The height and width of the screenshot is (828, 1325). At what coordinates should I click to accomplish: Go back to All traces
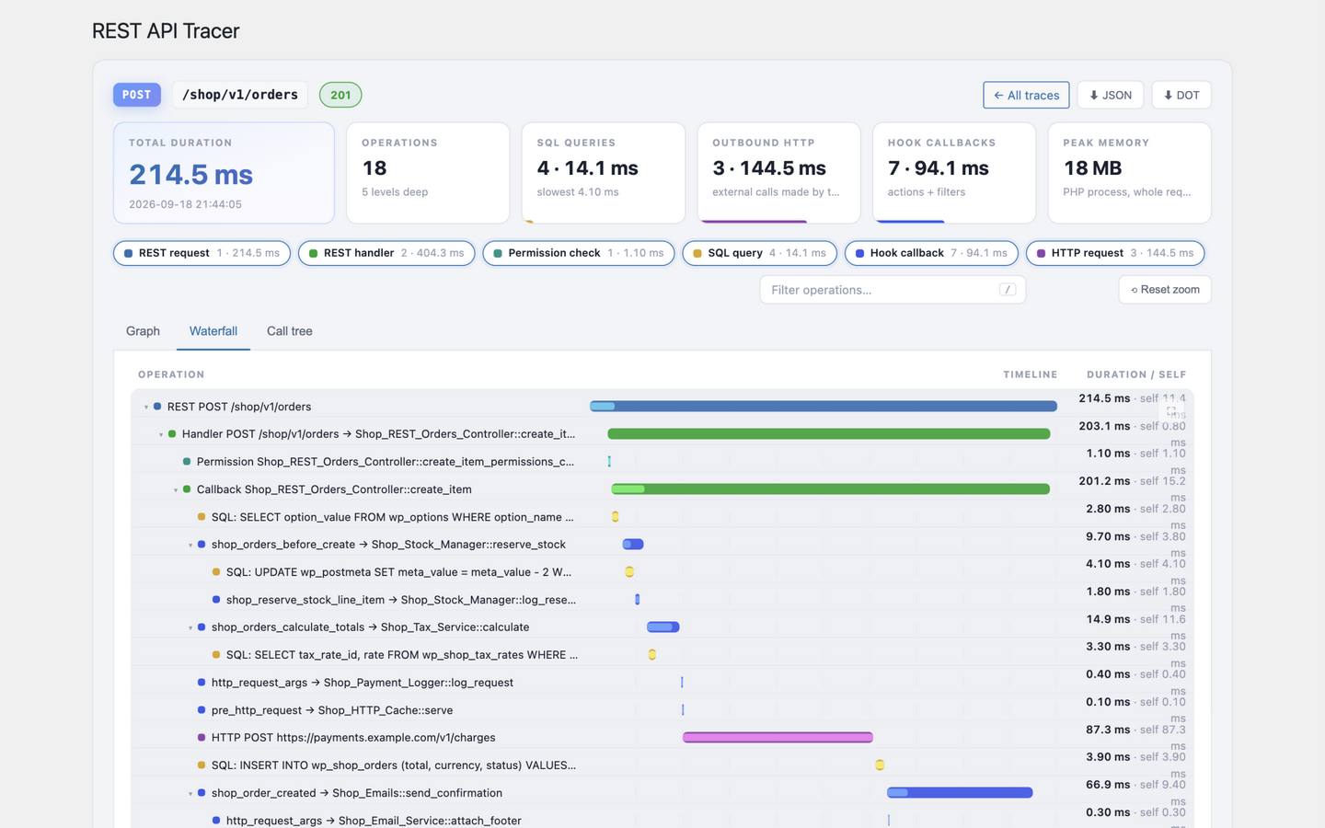(1026, 95)
